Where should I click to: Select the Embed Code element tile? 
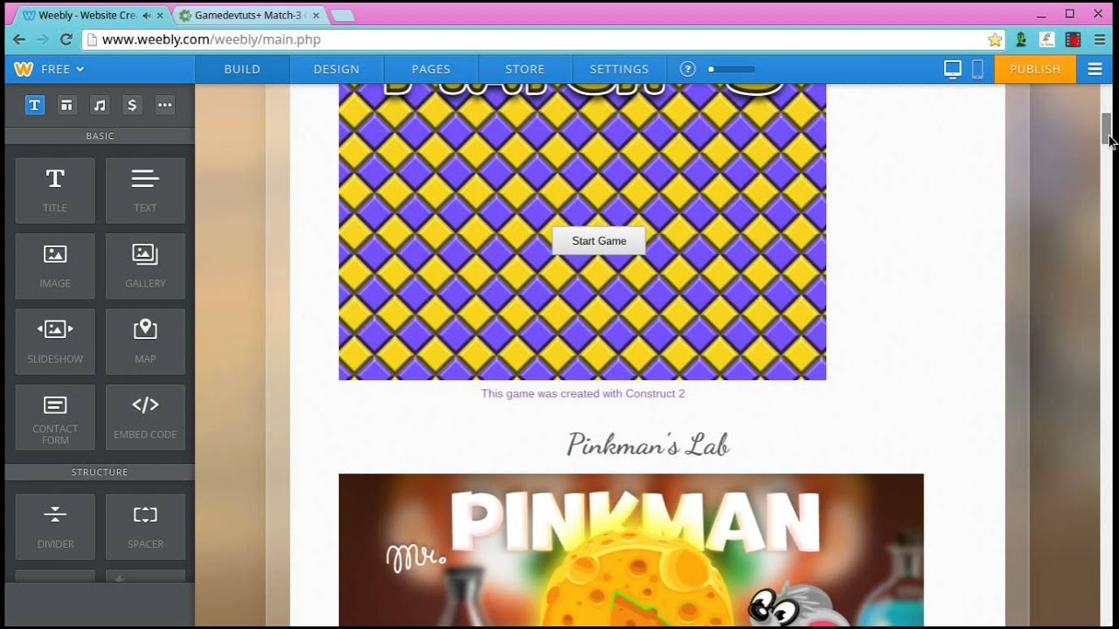(x=145, y=418)
